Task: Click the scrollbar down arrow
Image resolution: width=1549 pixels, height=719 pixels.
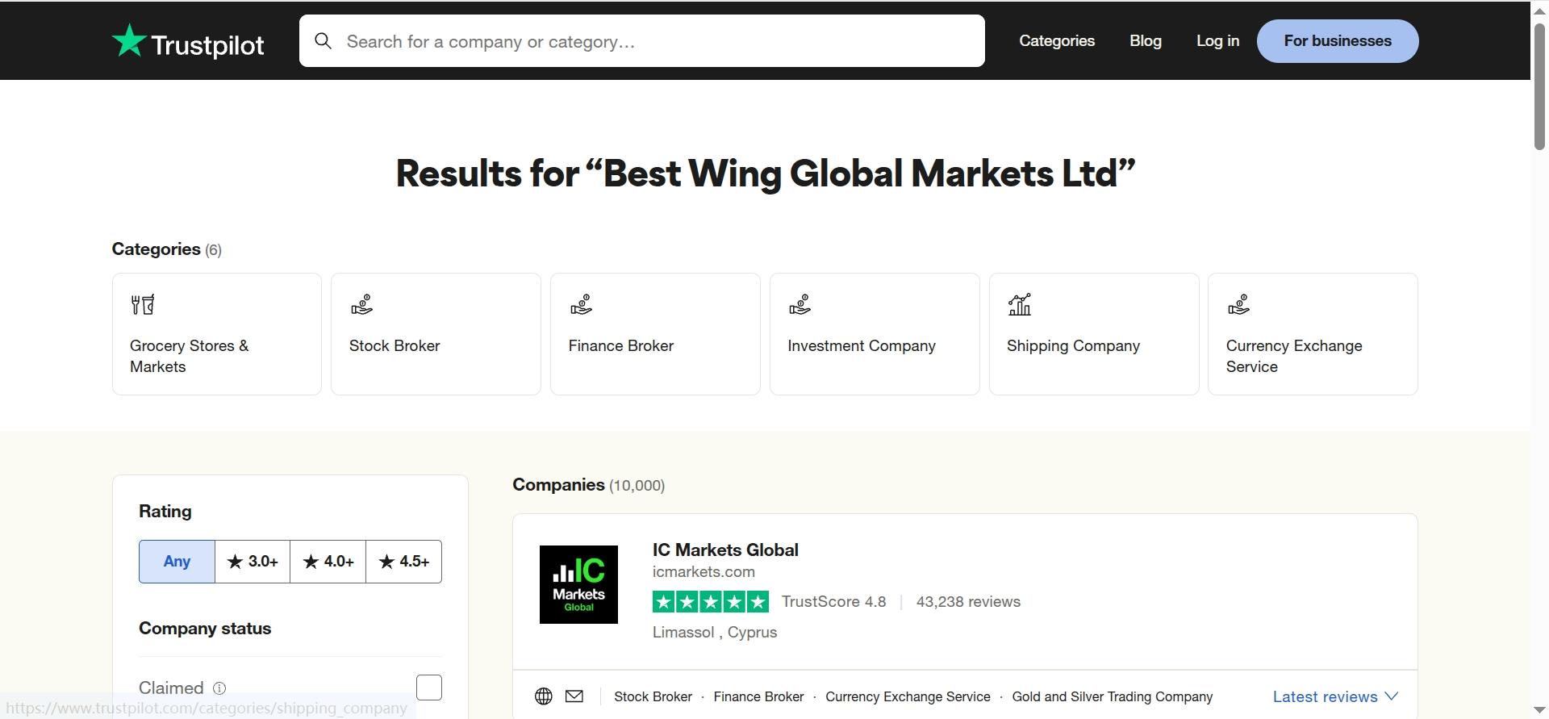Action: pos(1539,710)
